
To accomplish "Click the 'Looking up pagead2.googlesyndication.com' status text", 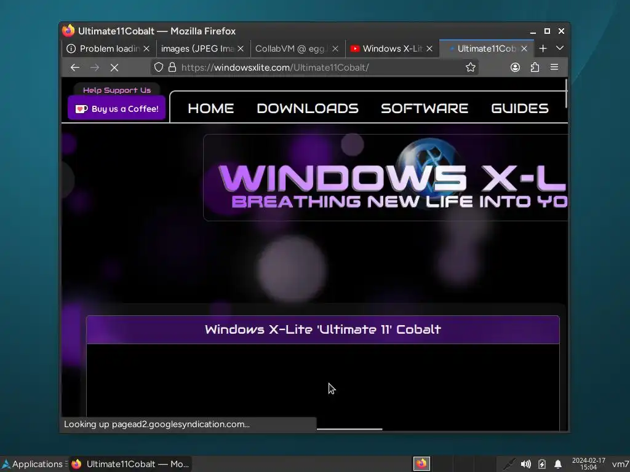I will [157, 424].
